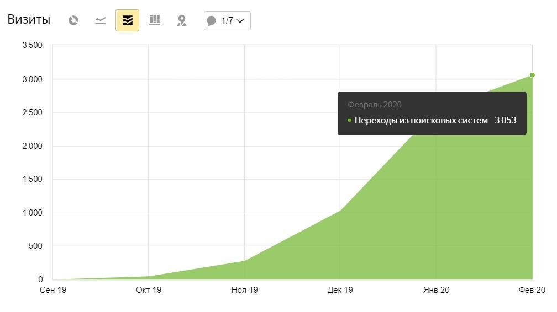Open the 1/7 notes dropdown
This screenshot has height=312, width=557.
click(x=227, y=20)
